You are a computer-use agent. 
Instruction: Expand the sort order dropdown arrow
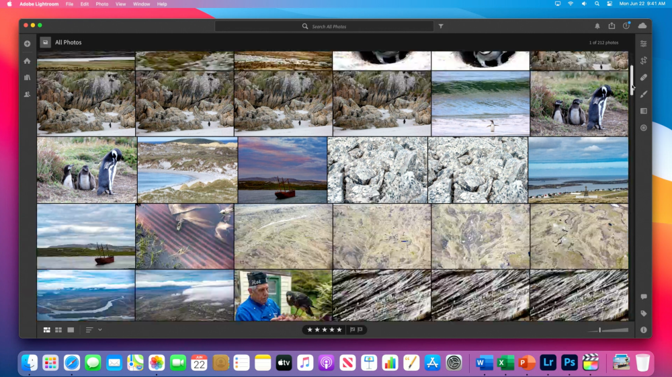pyautogui.click(x=100, y=330)
